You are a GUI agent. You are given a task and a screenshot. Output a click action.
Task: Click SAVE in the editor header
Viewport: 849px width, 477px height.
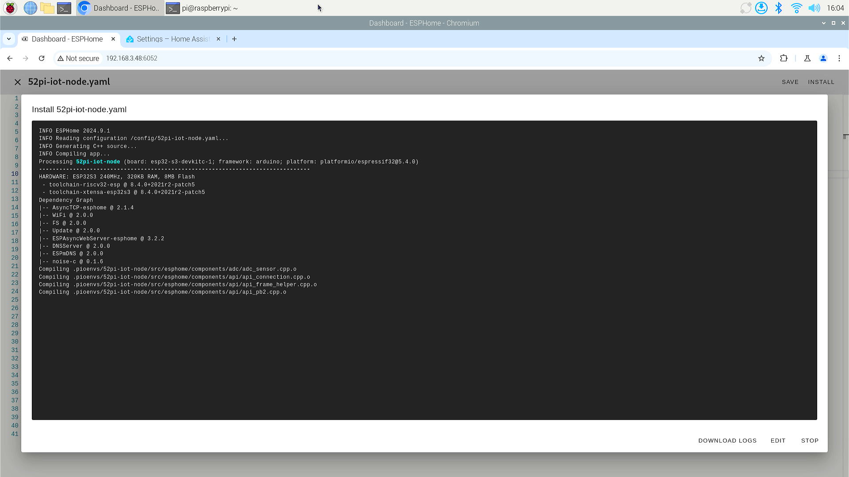pyautogui.click(x=790, y=82)
